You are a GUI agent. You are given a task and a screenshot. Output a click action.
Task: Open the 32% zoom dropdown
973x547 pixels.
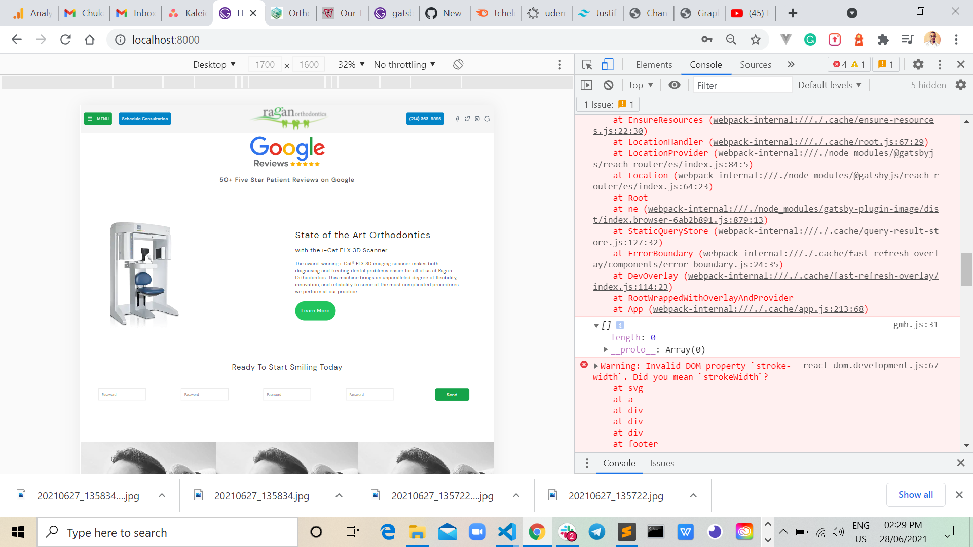[352, 64]
